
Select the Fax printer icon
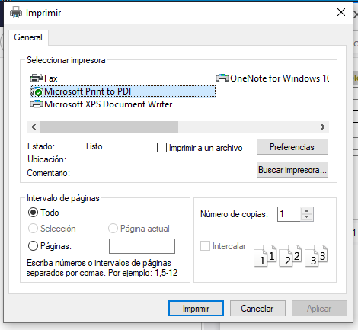pos(37,78)
